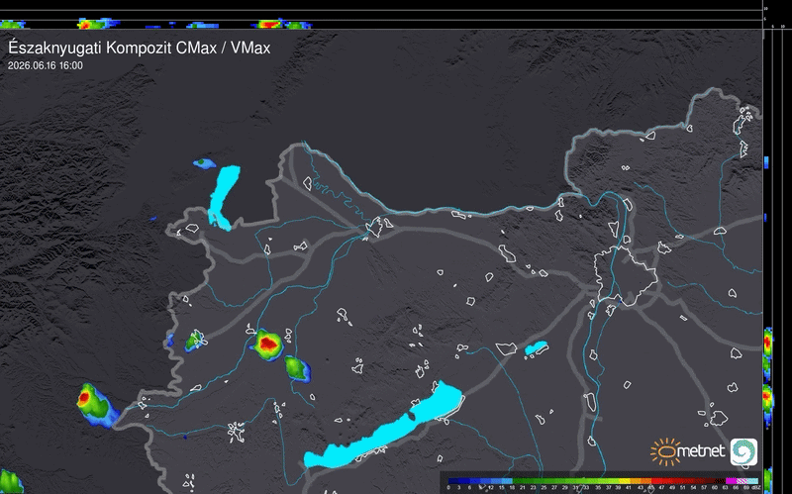This screenshot has width=792, height=494.
Task: Click the storm cell on the southwestern border
Action: click(97, 406)
